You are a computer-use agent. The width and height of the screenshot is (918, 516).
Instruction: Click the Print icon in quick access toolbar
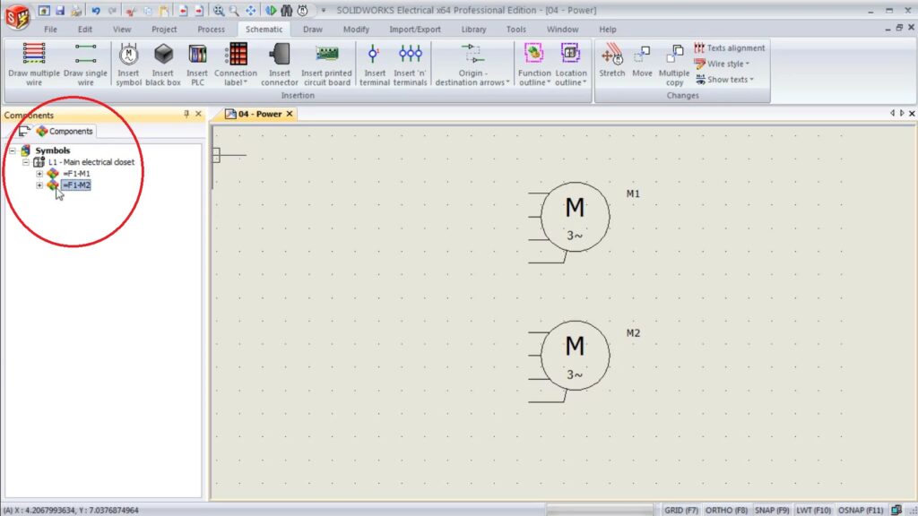[x=76, y=11]
